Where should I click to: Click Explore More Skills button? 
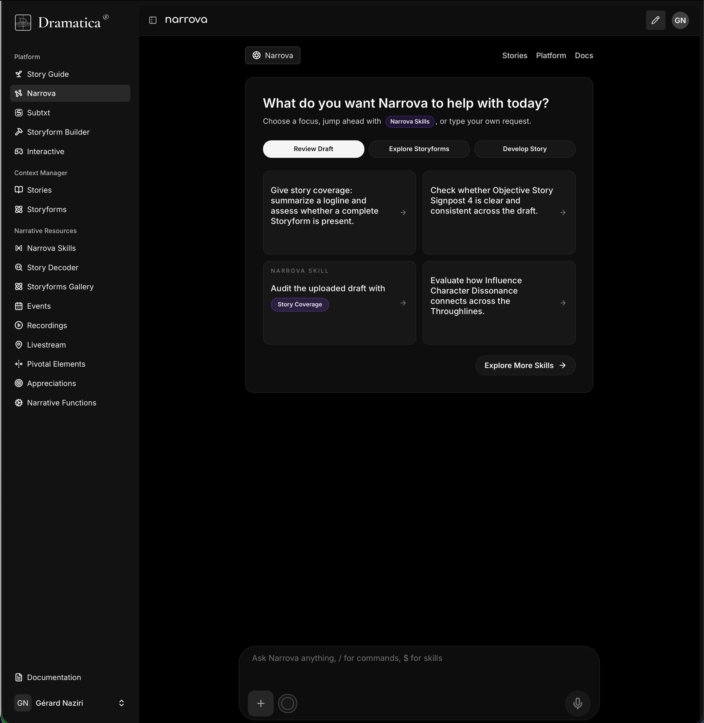point(525,366)
